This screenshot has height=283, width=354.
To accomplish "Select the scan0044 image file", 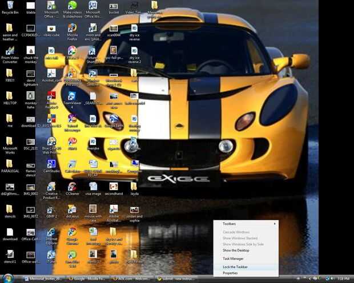I will click(114, 30).
